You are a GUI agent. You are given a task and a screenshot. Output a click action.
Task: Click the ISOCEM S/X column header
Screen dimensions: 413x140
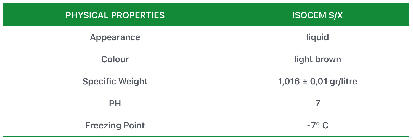click(317, 15)
